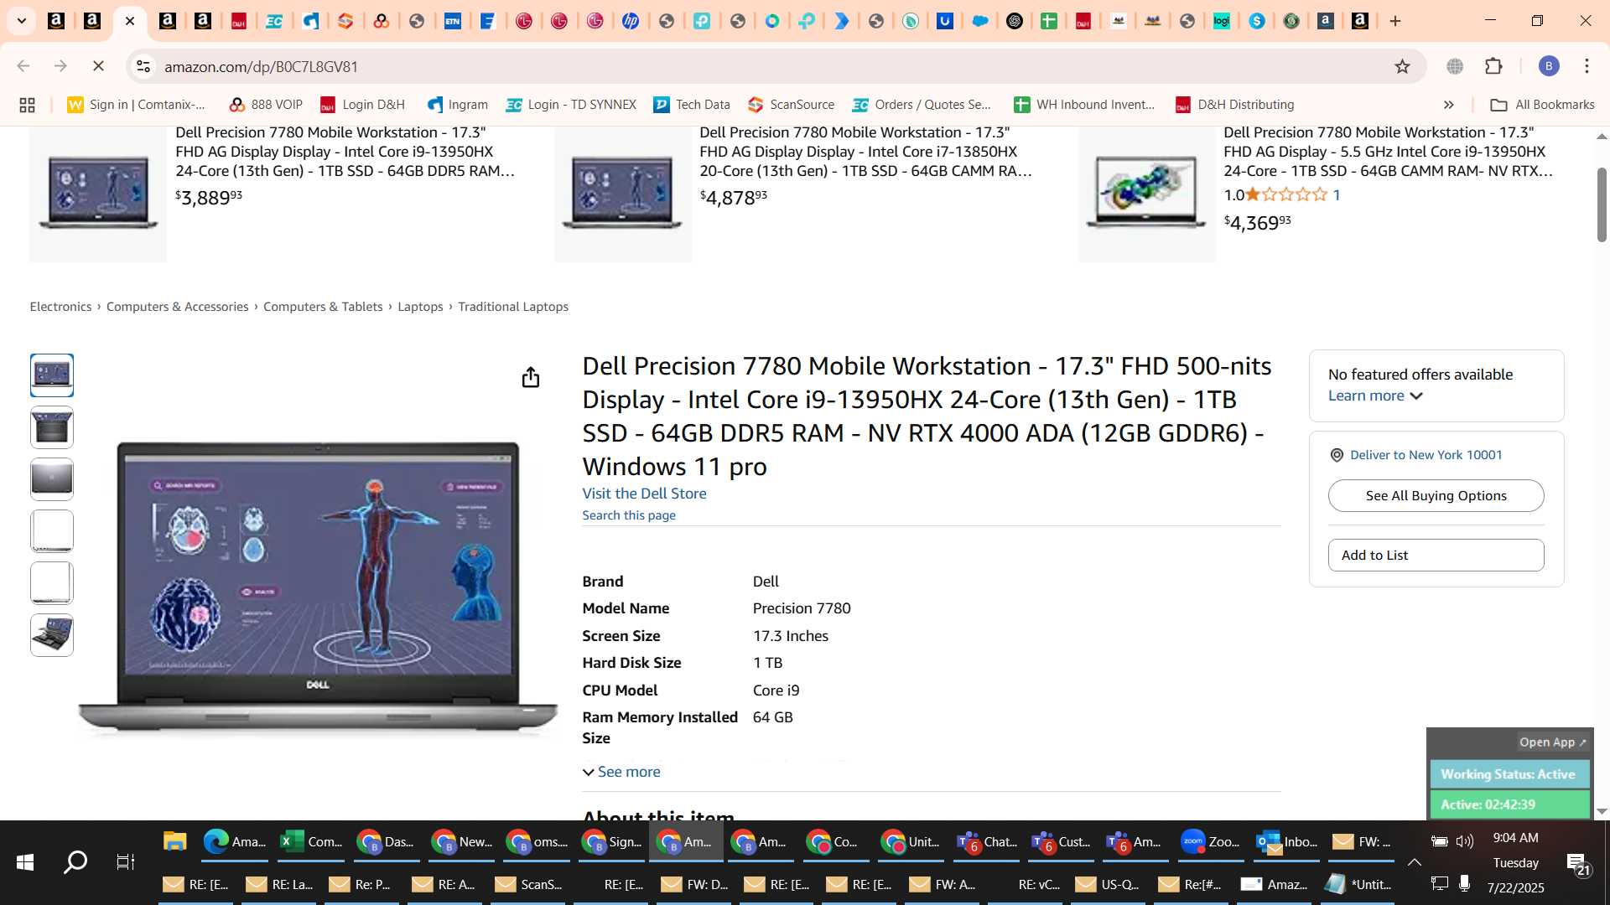1610x905 pixels.
Task: Select the second product thumbnail showing keyboard
Action: [52, 427]
